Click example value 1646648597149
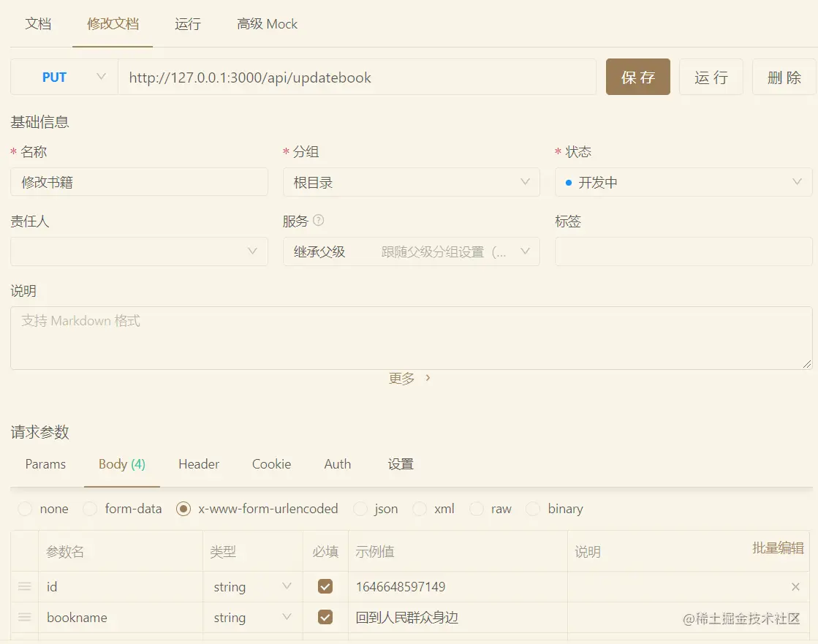Image resolution: width=818 pixels, height=644 pixels. [x=401, y=587]
